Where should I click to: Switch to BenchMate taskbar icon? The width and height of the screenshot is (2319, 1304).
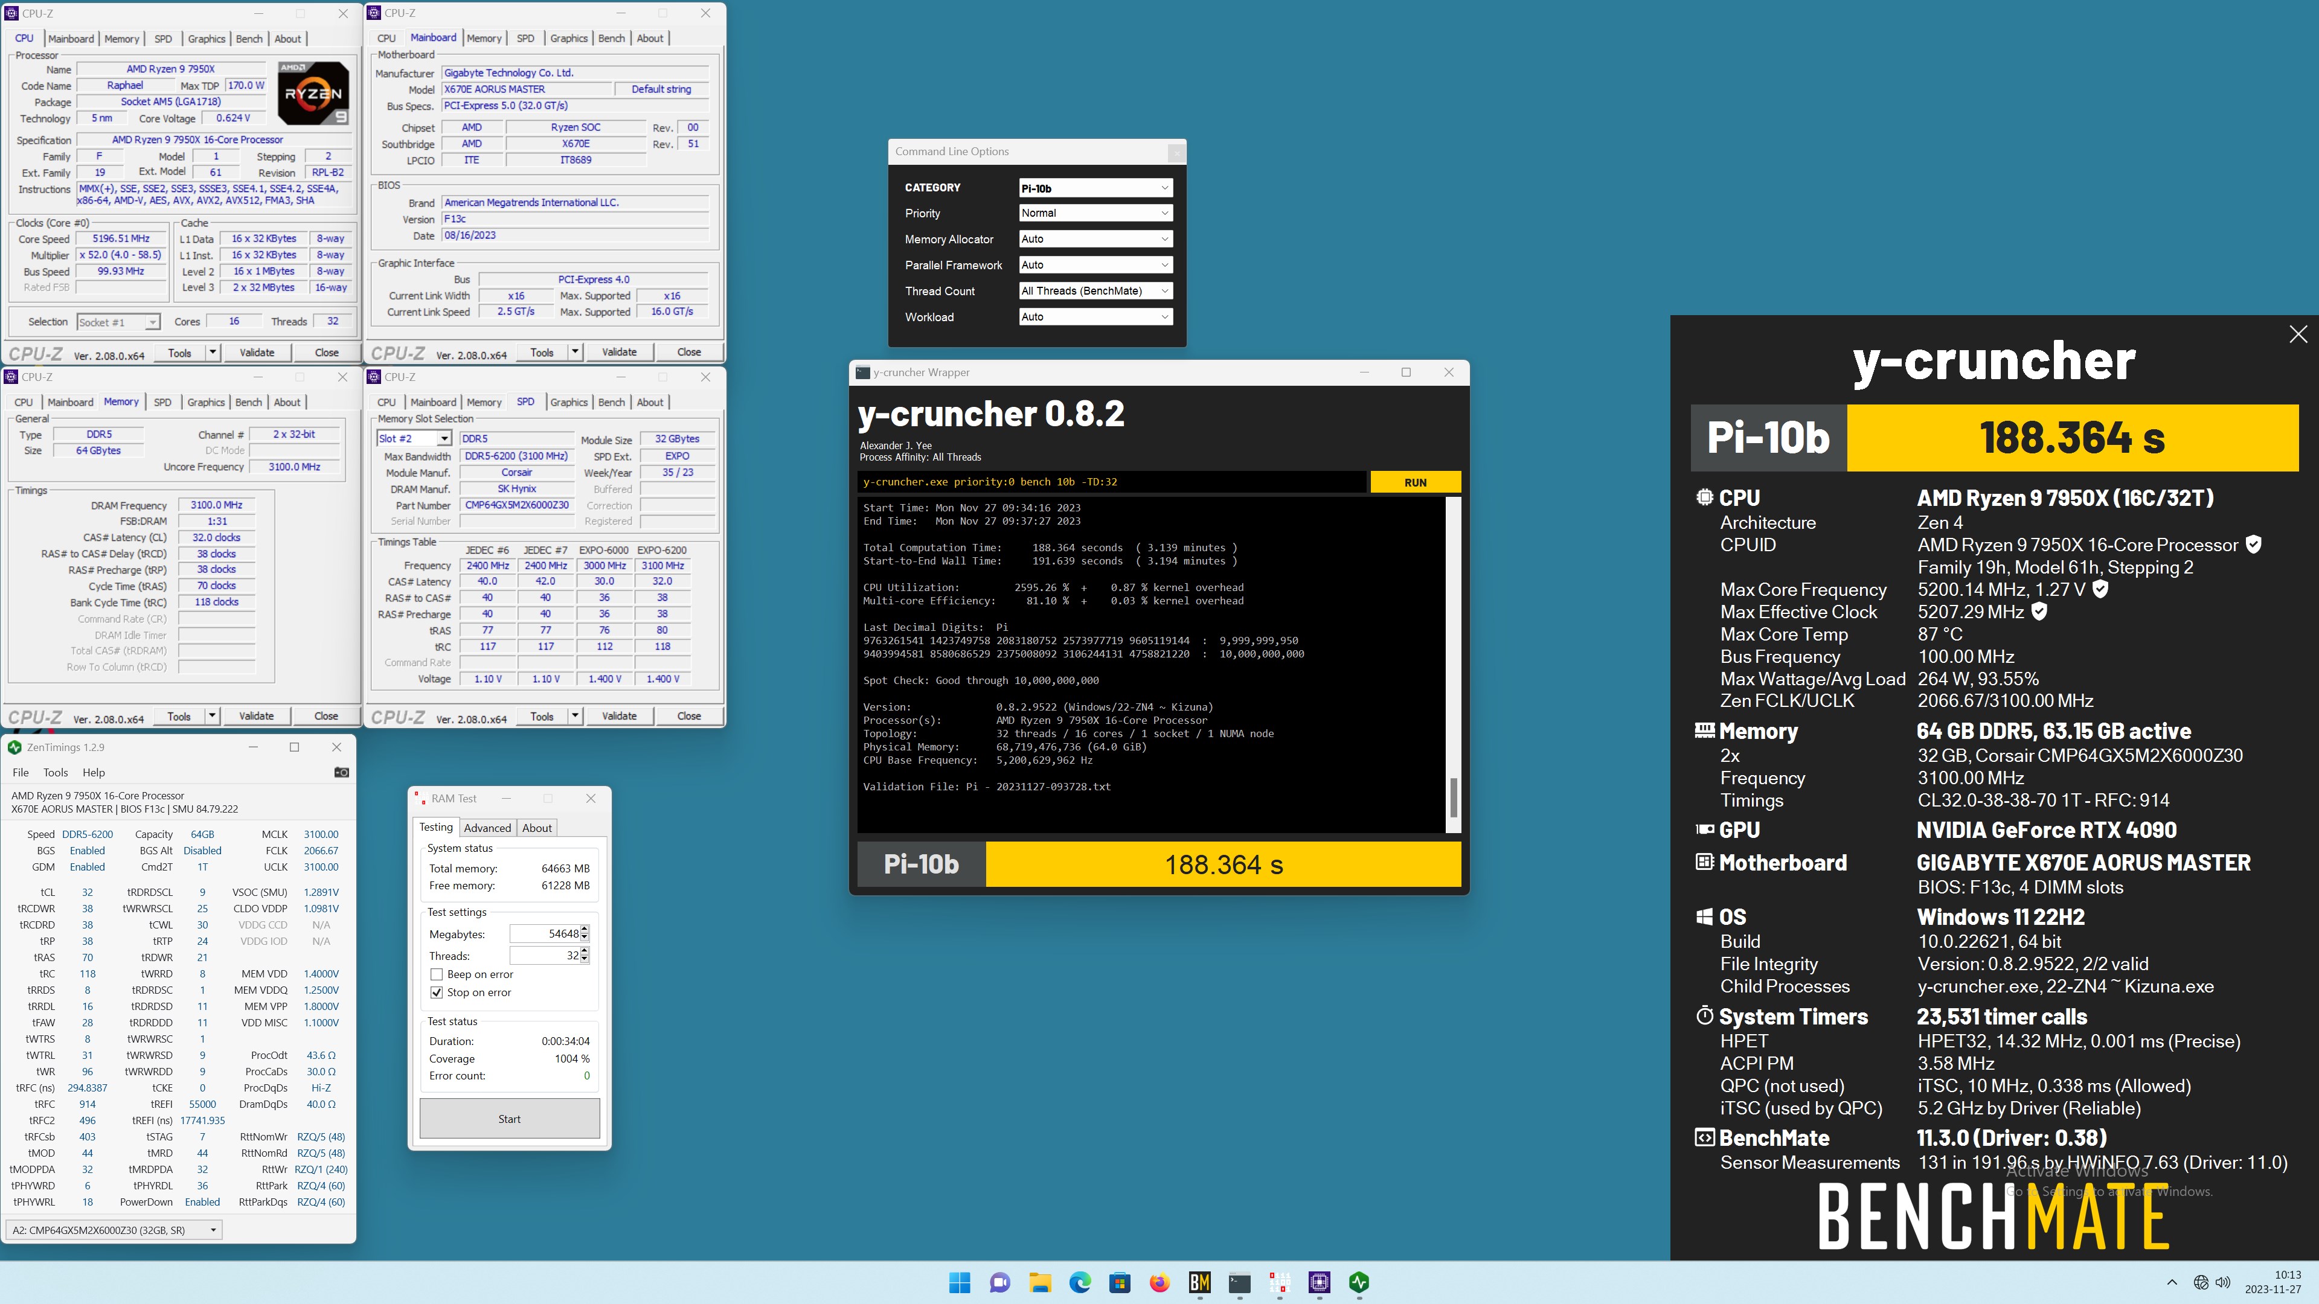(1199, 1282)
